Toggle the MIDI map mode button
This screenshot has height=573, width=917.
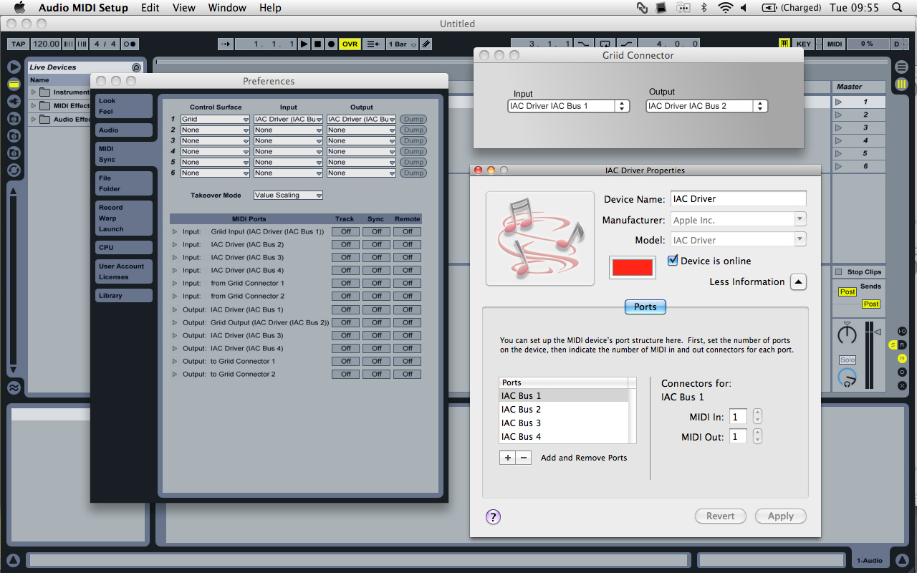pos(835,44)
